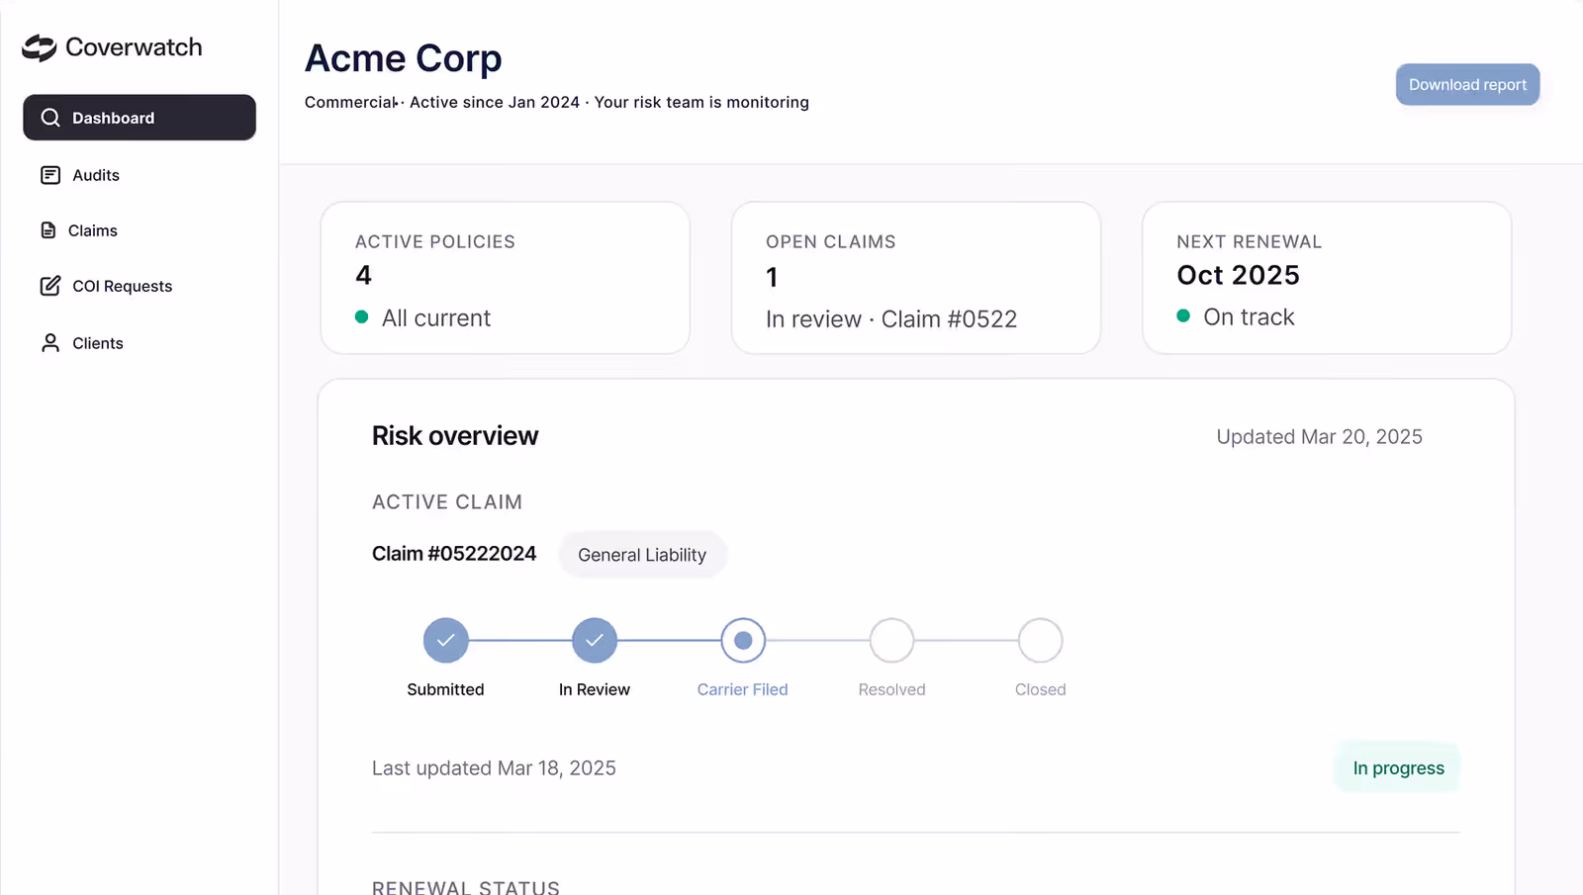Click the Dashboard magnifier icon

(x=50, y=118)
